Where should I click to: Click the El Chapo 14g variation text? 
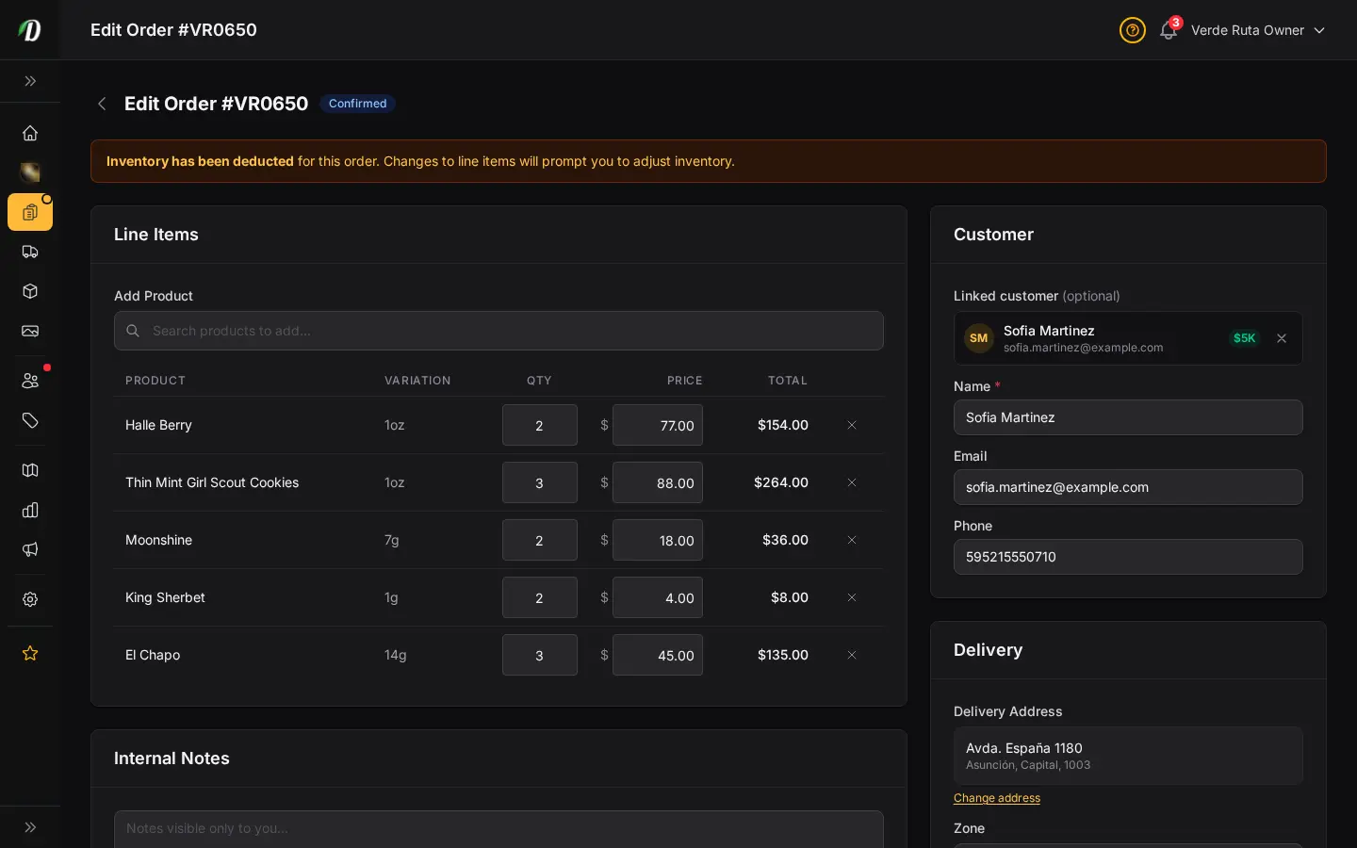click(396, 655)
